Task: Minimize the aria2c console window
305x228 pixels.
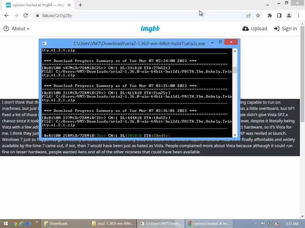Action: pyautogui.click(x=212, y=42)
